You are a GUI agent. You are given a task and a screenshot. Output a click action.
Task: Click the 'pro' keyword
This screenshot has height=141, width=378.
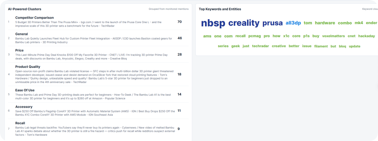(x=267, y=36)
